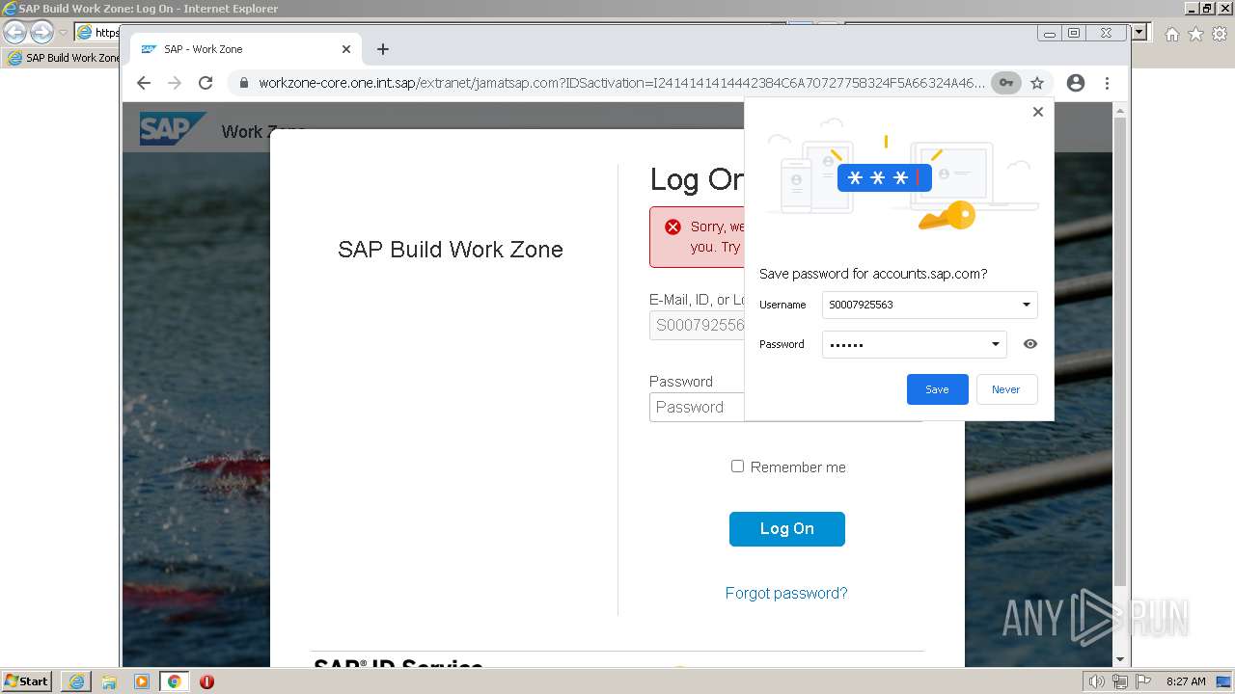Screen dimensions: 1235x694
Task: Click the page vertical scrollbar
Action: (1119, 352)
